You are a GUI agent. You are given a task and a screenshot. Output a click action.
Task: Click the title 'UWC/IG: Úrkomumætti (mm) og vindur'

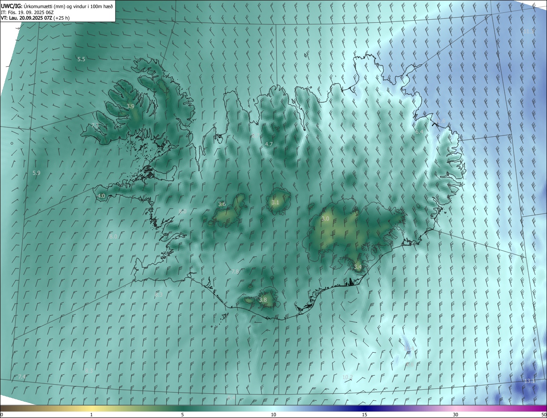coord(57,6)
